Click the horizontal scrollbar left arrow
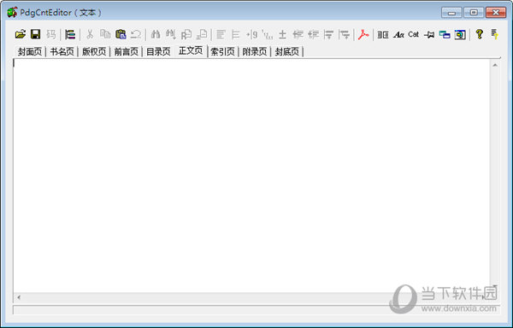Screen dimensions: 513x328 (19, 297)
